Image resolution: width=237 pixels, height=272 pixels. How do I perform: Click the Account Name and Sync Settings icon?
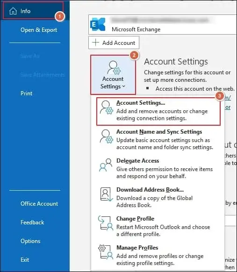click(x=106, y=136)
